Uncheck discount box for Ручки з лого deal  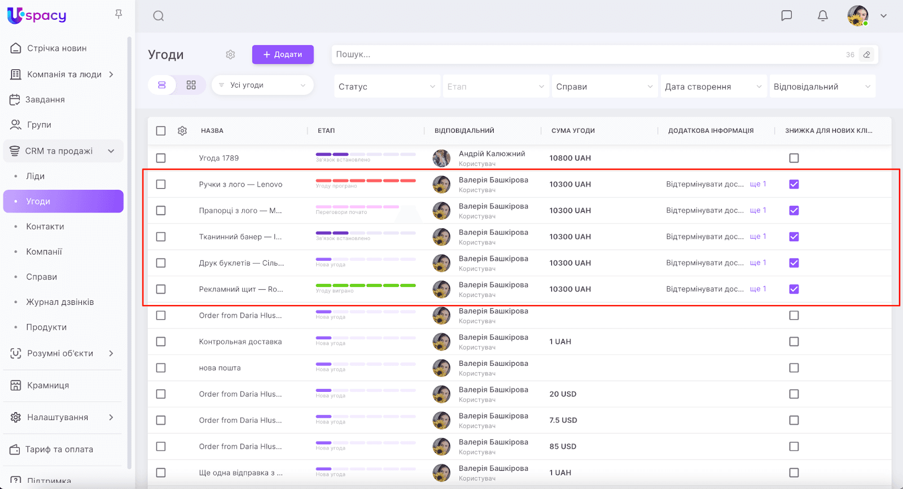pyautogui.click(x=794, y=184)
